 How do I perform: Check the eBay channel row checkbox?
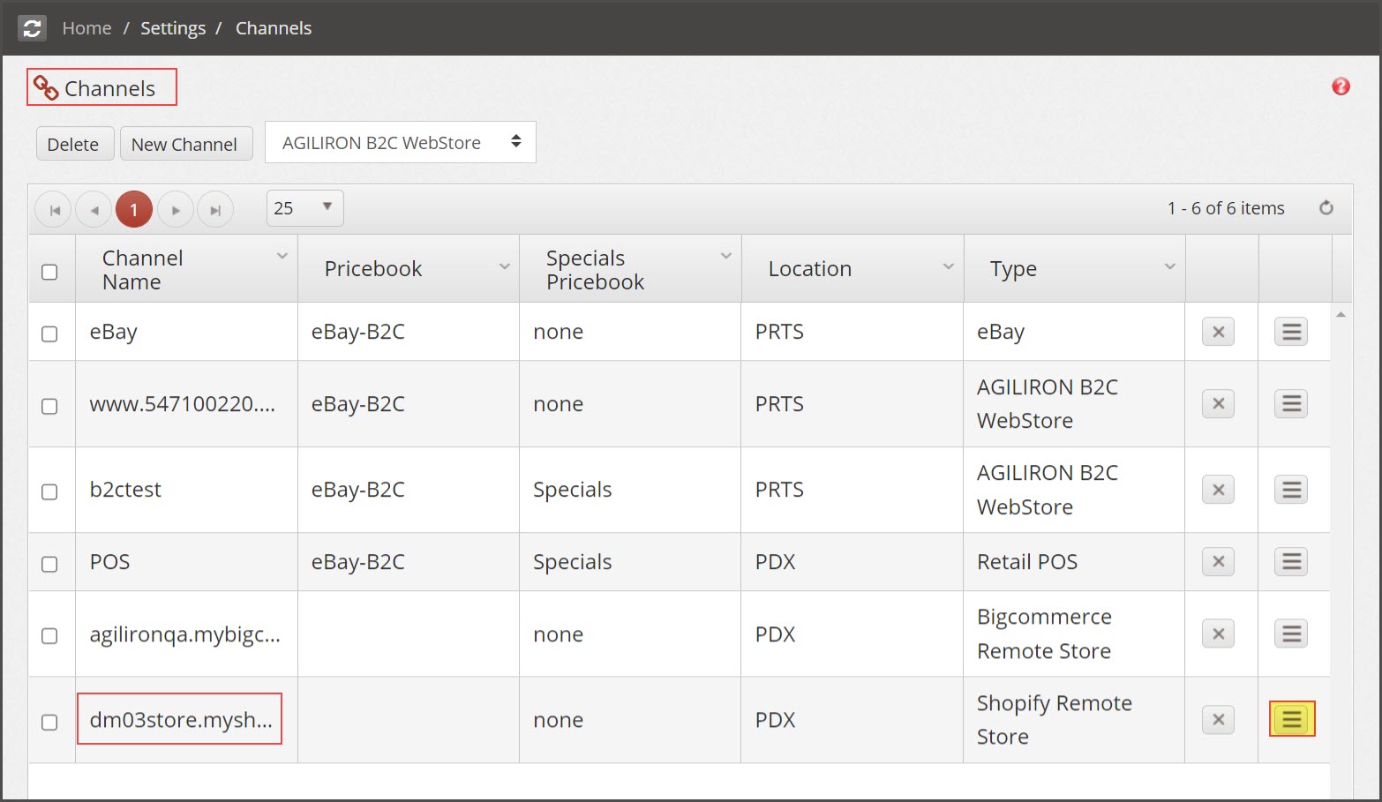[x=49, y=334]
